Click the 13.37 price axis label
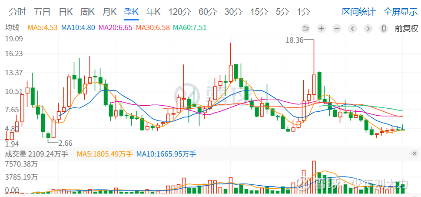 pos(14,73)
